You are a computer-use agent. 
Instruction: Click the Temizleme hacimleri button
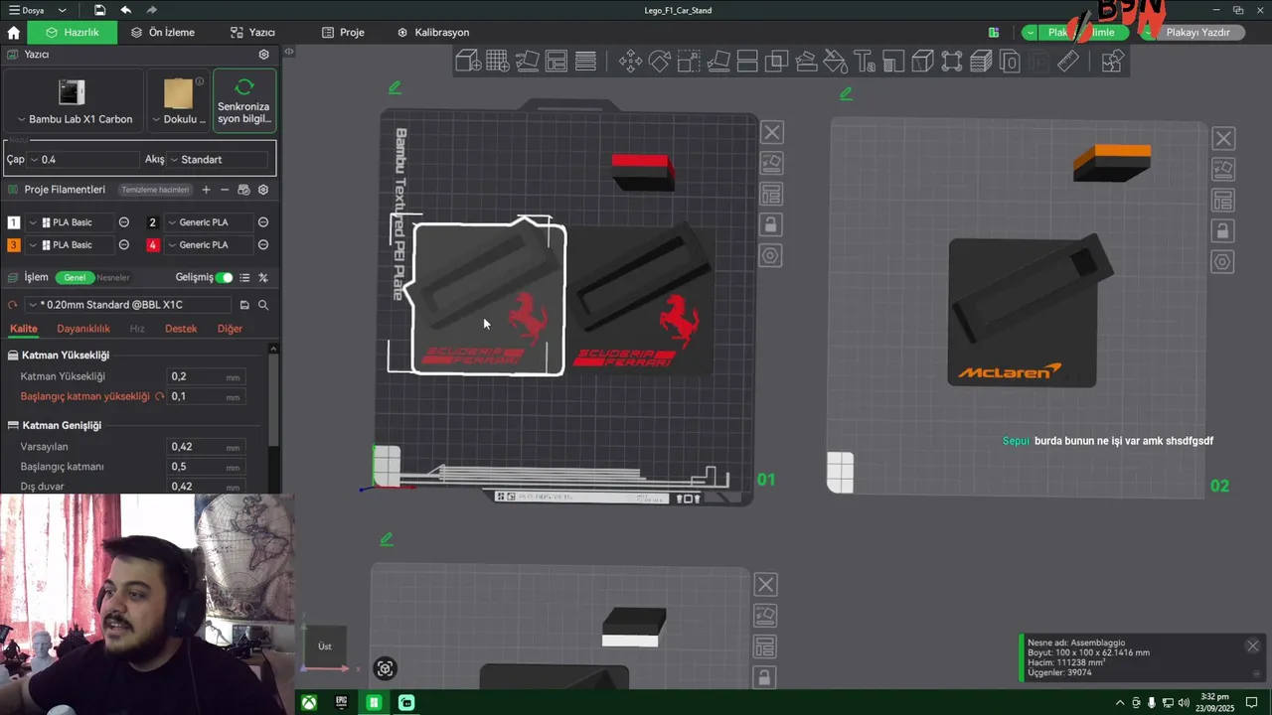[155, 190]
